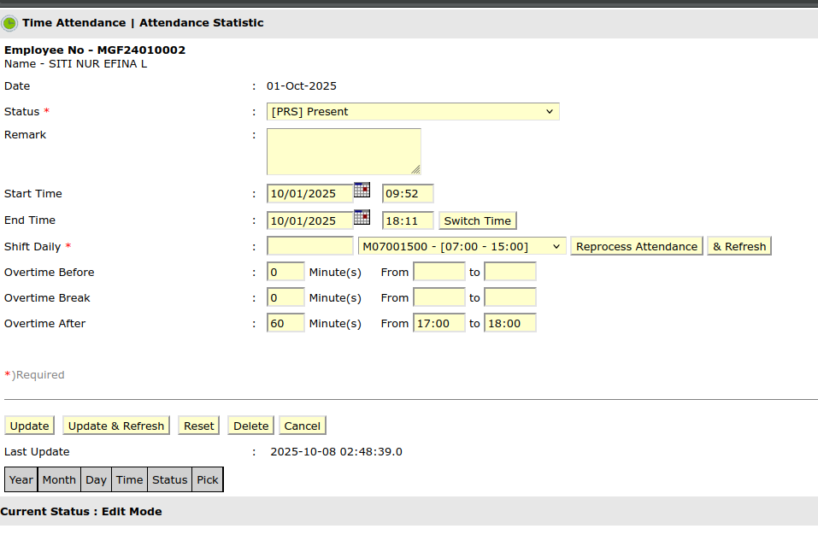This screenshot has height=558, width=818.
Task: Click the Delete button
Action: coord(251,426)
